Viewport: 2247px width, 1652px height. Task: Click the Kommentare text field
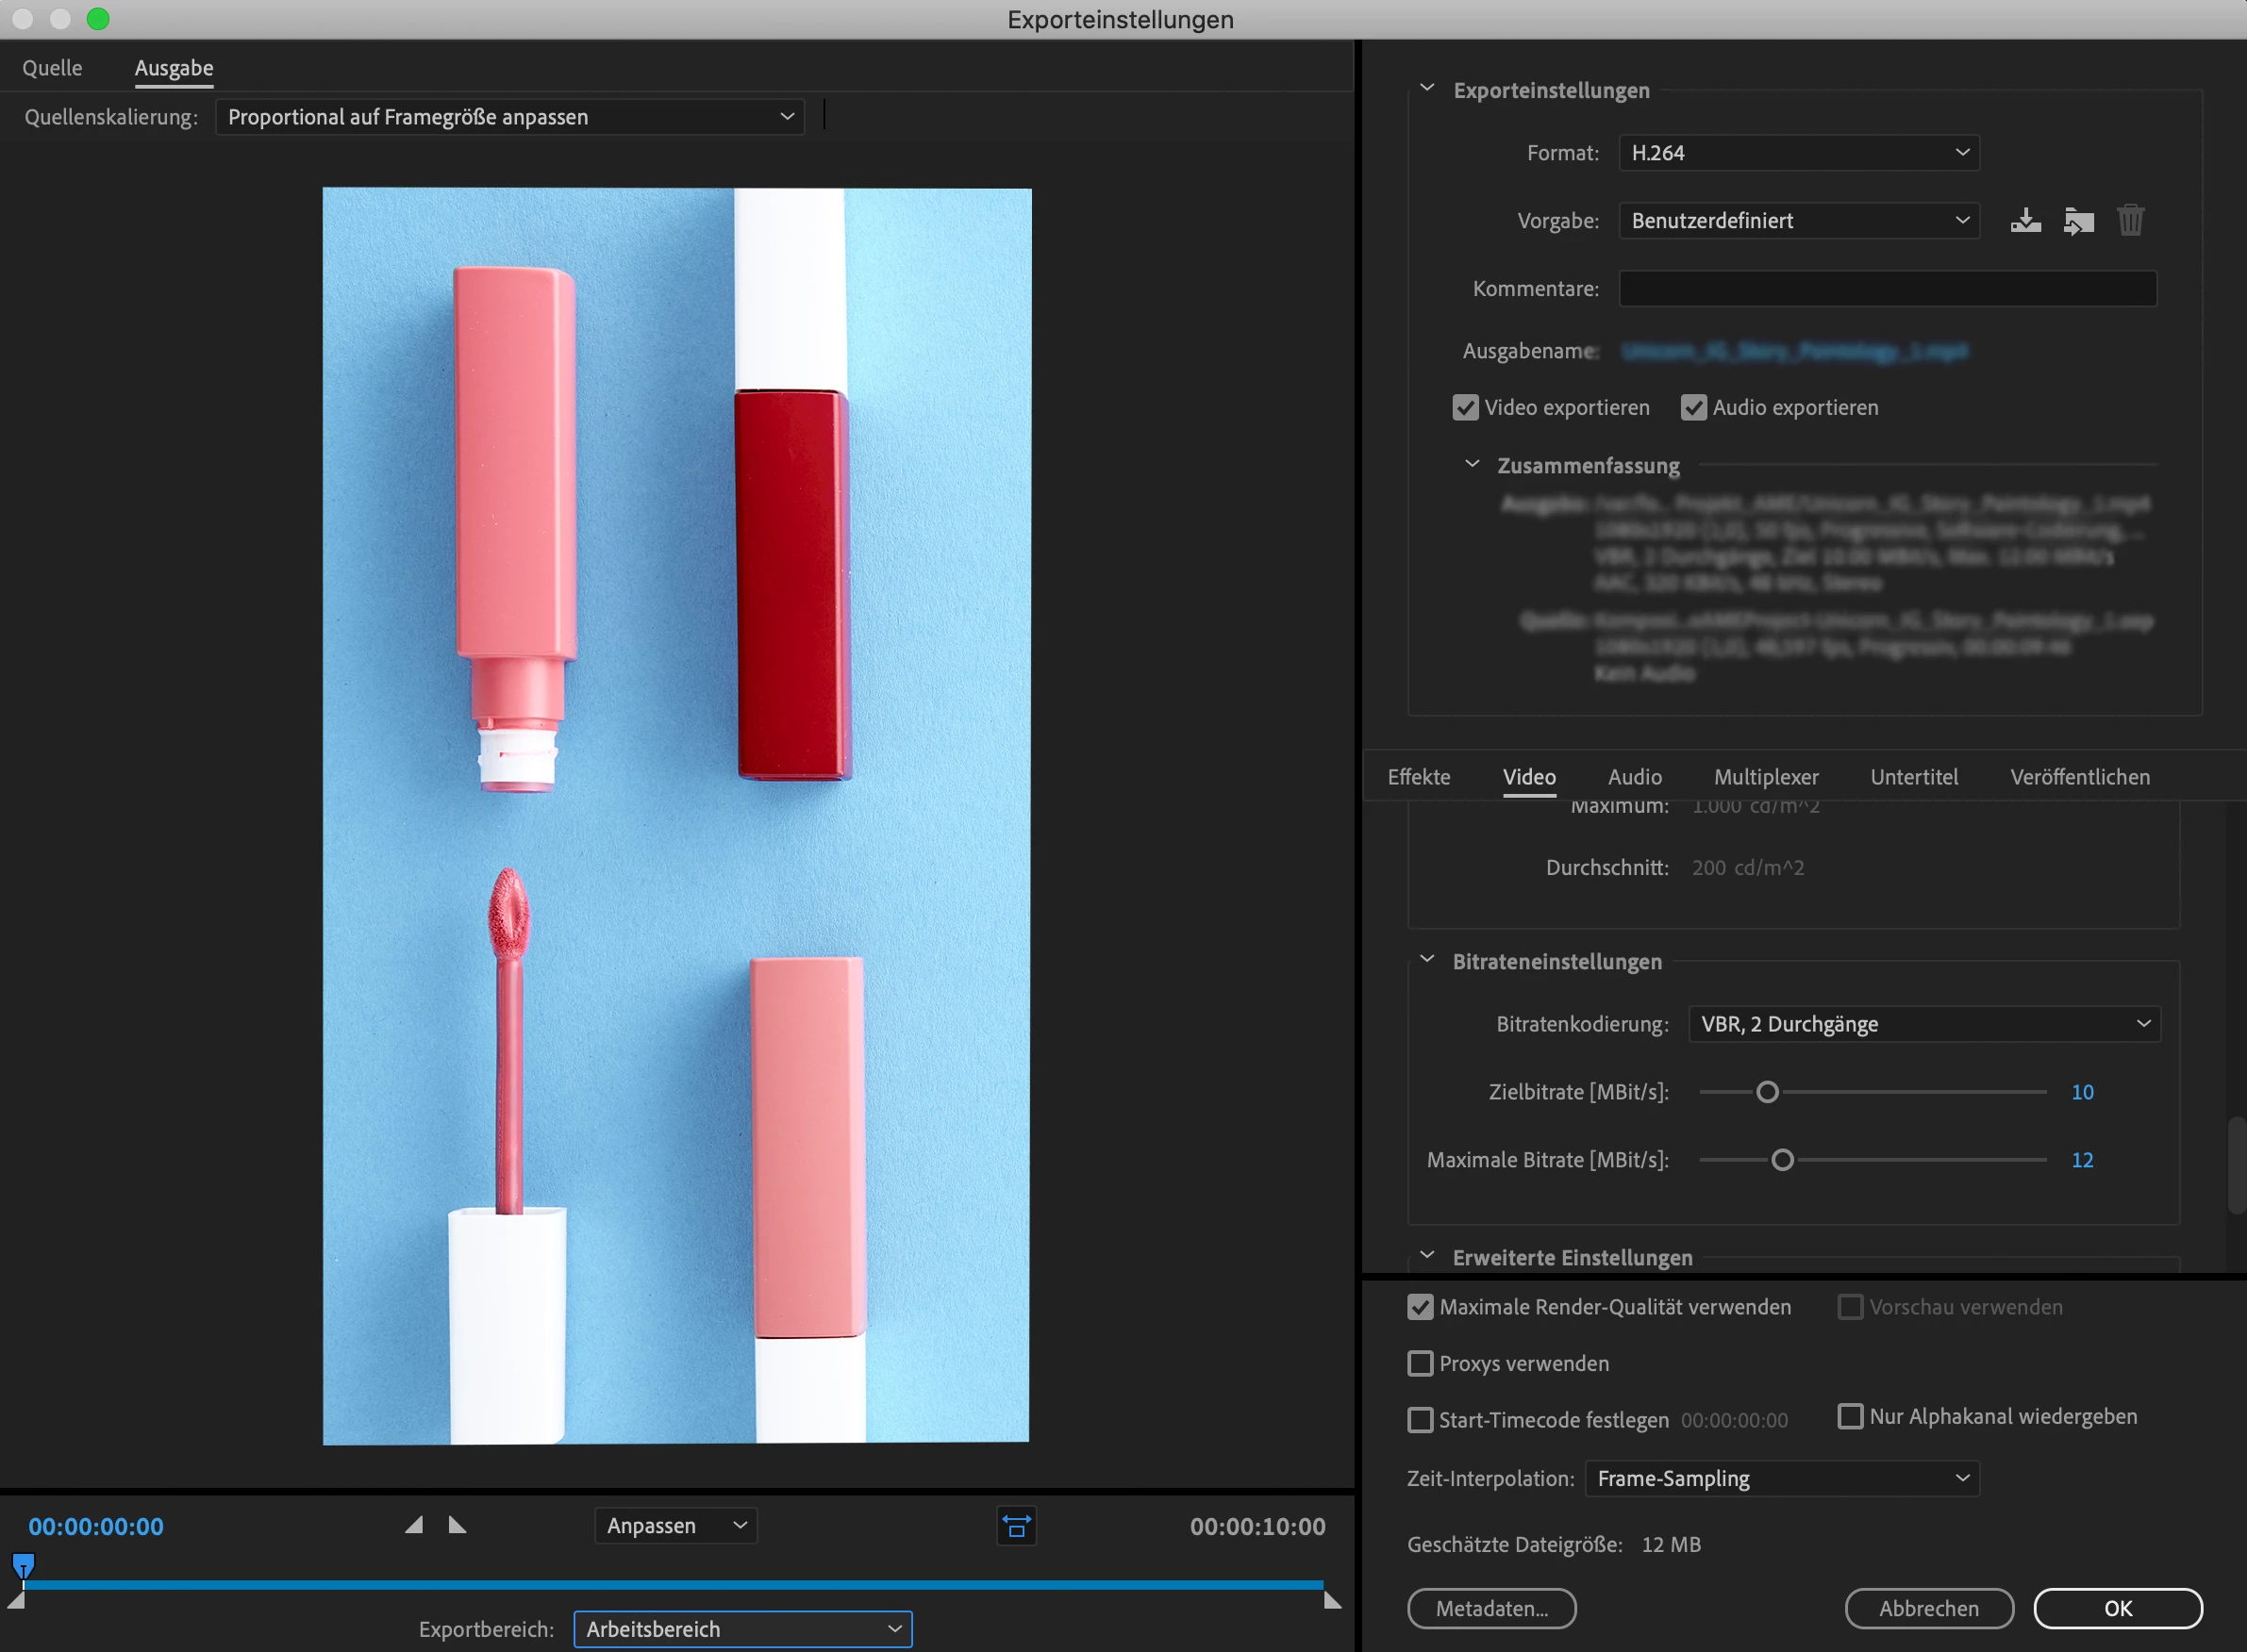click(x=1887, y=289)
